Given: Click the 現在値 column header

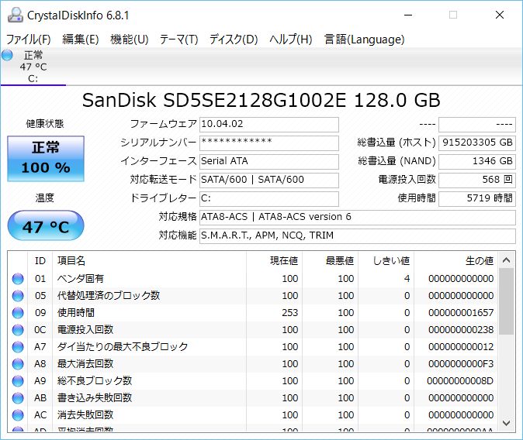Looking at the screenshot, I should [x=274, y=261].
